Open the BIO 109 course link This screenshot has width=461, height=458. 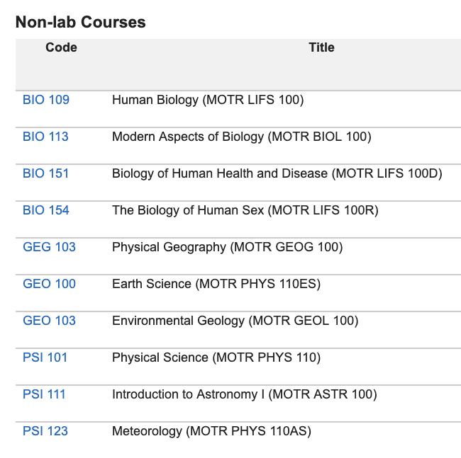[46, 100]
